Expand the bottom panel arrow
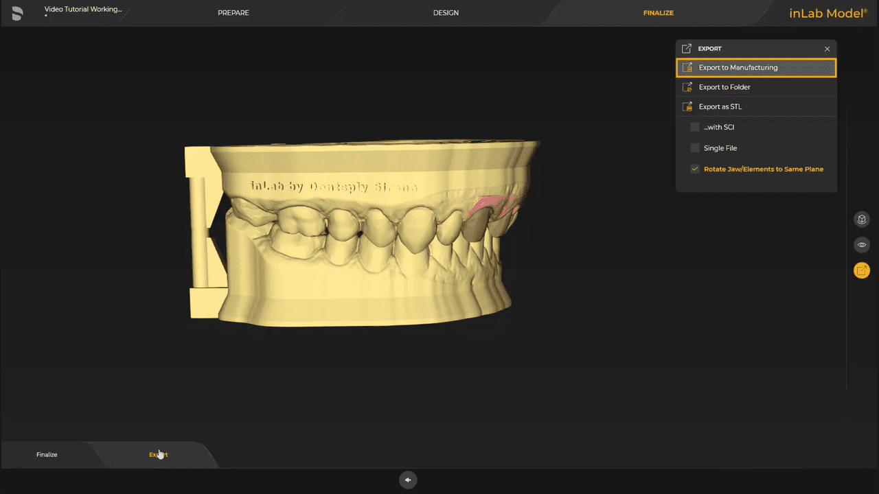This screenshot has height=494, width=879. coord(408,480)
